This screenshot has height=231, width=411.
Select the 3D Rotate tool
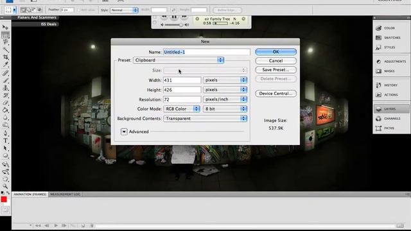(5, 164)
